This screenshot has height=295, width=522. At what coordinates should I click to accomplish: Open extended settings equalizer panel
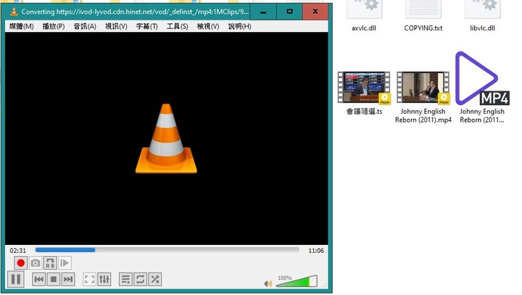pyautogui.click(x=104, y=279)
